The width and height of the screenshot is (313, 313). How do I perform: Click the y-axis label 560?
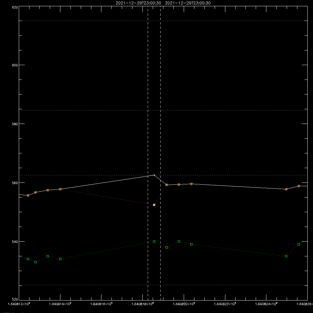15,183
